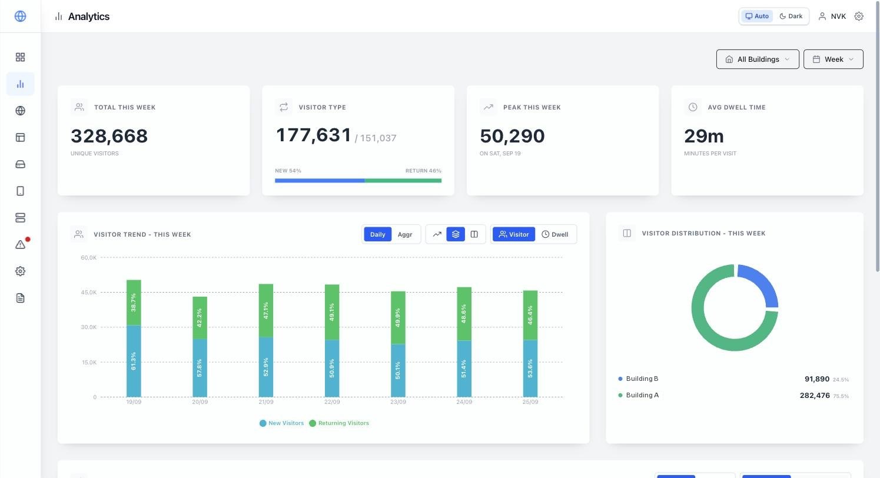Click the 91,890 Building B count
This screenshot has width=880, height=478.
[x=817, y=379]
